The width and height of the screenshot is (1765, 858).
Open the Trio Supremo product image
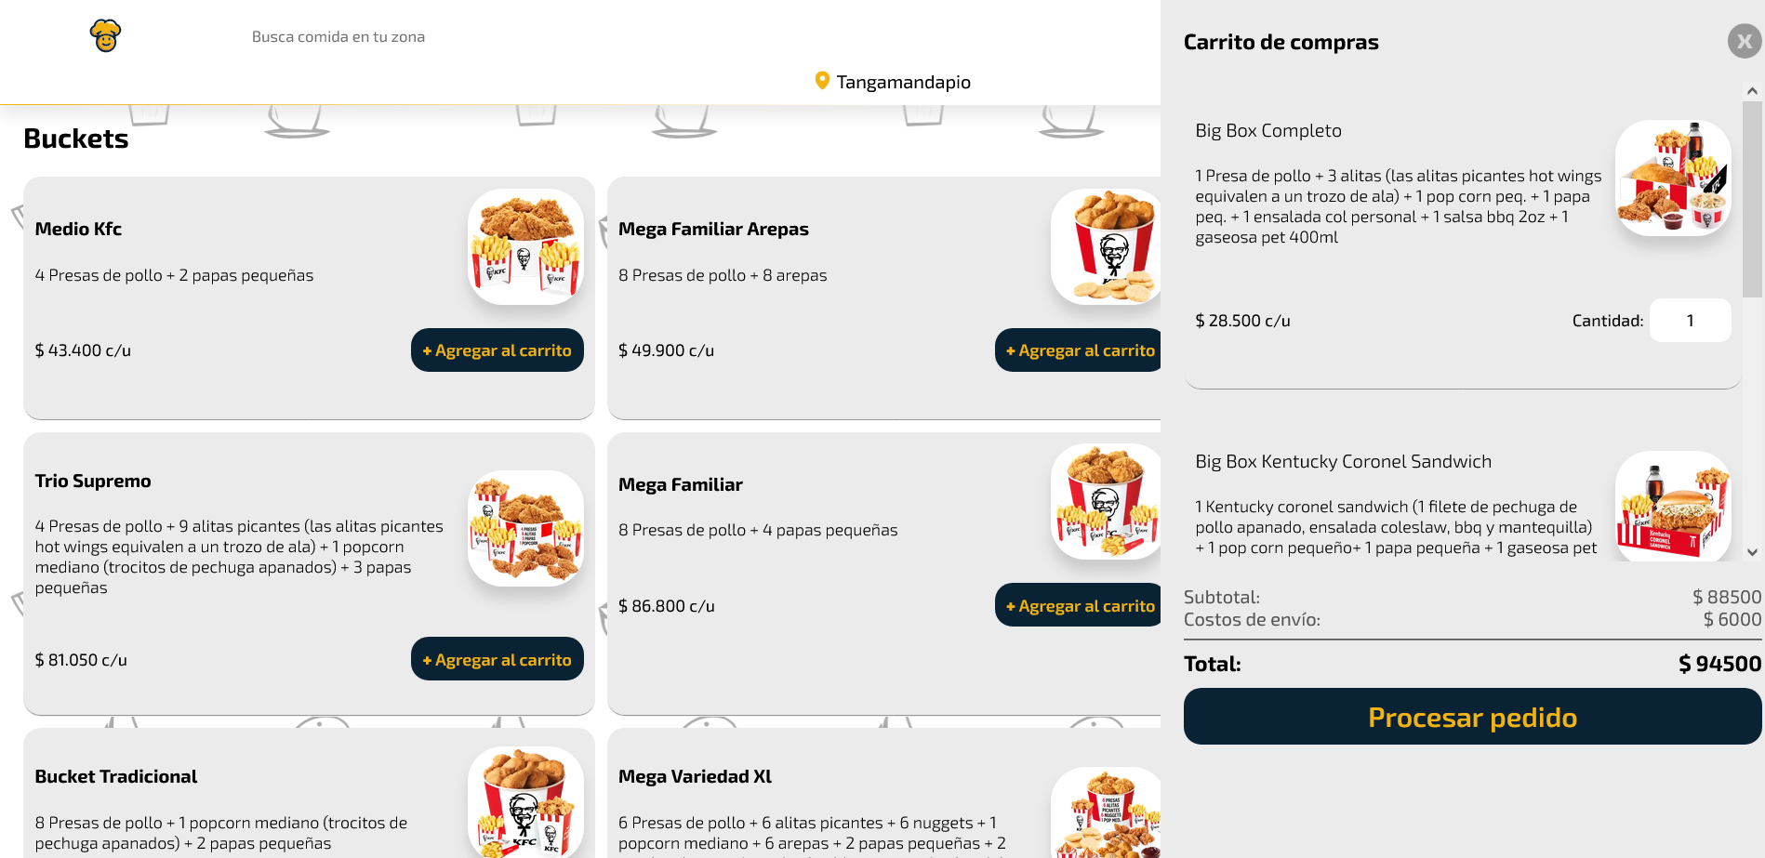tap(525, 528)
